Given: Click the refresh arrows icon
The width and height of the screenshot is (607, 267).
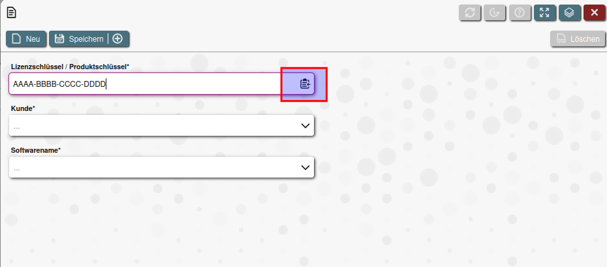Looking at the screenshot, I should (470, 12).
